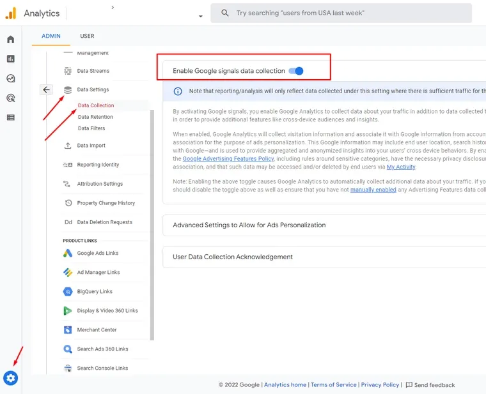Expand Advanced Settings for Ads Personalization
The height and width of the screenshot is (394, 486).
tap(324, 225)
